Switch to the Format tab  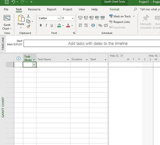click(x=115, y=9)
